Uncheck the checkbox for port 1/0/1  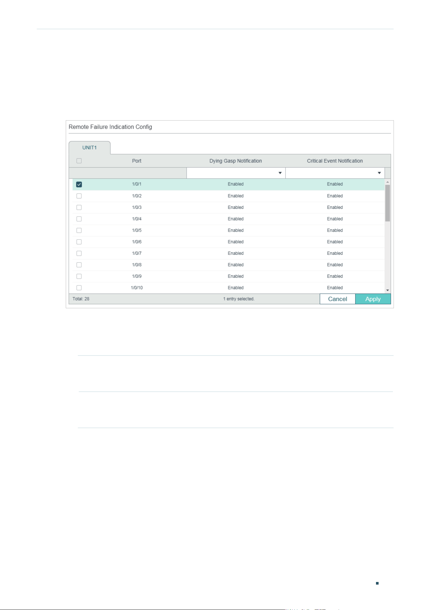click(x=79, y=184)
